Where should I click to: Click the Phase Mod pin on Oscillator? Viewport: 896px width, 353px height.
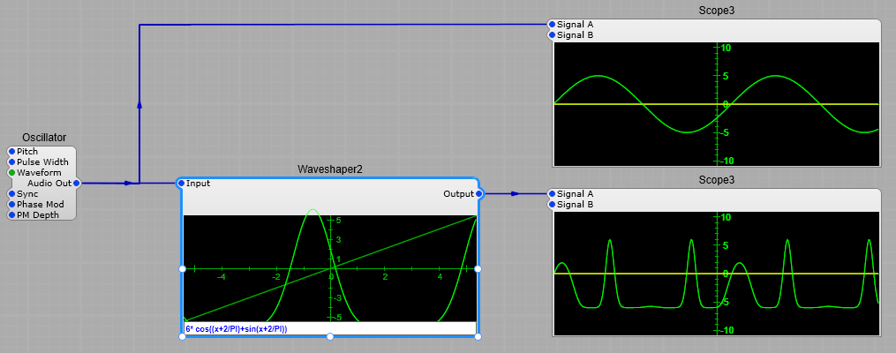(11, 205)
